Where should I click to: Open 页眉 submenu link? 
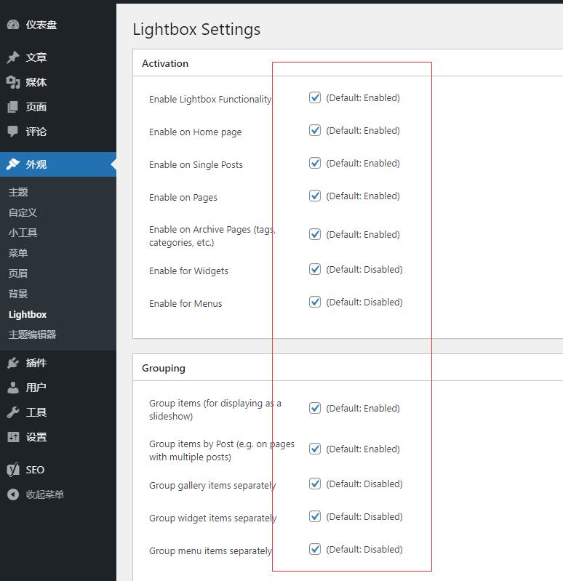18,273
